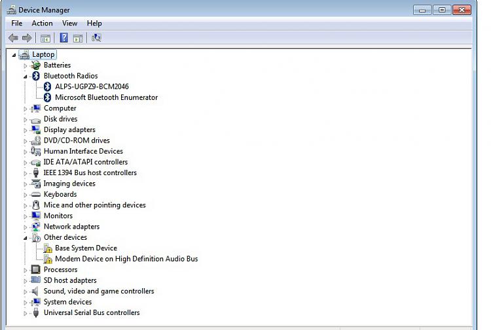
Task: Click the Display adapters category icon
Action: (36, 129)
